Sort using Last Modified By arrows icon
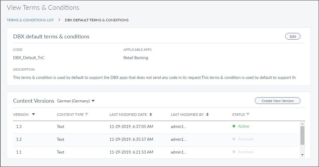This screenshot has width=319, height=167. coord(207,115)
